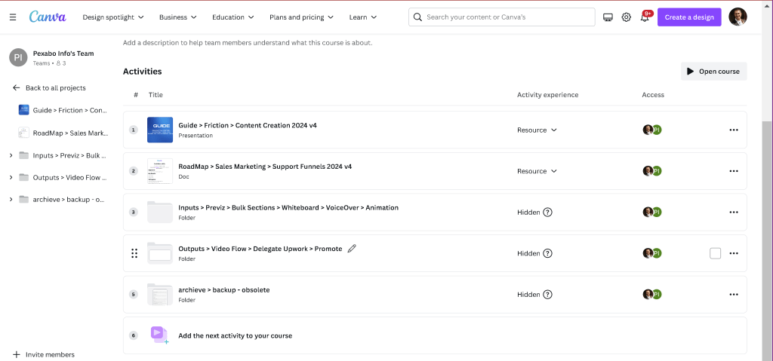Open more options for Guide Friction row
Image resolution: width=773 pixels, height=361 pixels.
[x=734, y=130]
